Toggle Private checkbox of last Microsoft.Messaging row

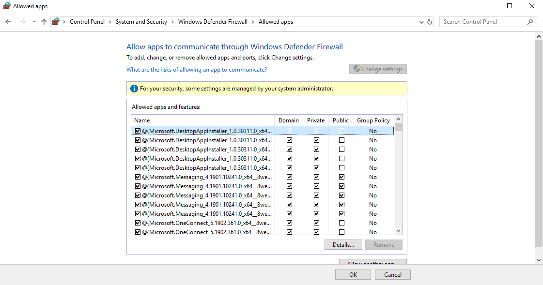pyautogui.click(x=316, y=214)
